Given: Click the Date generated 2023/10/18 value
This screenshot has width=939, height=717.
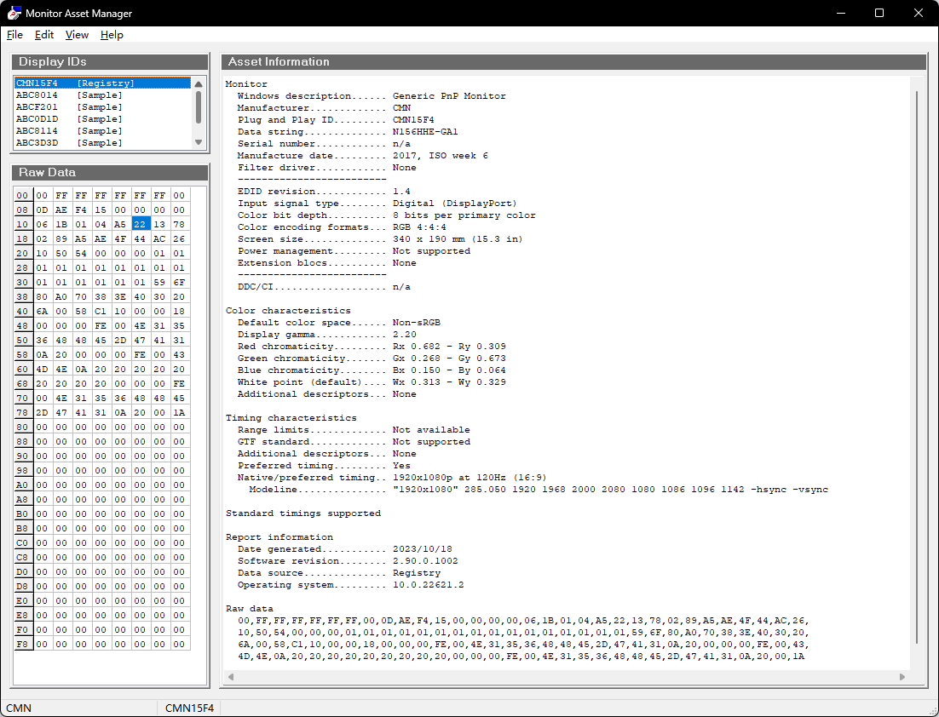Looking at the screenshot, I should (x=422, y=549).
